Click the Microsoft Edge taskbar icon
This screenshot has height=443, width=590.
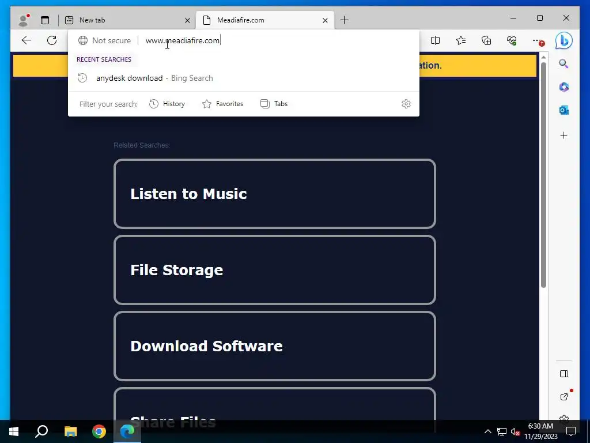pos(127,431)
